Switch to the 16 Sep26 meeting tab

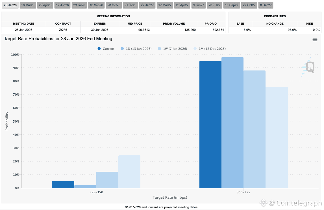coord(96,5)
